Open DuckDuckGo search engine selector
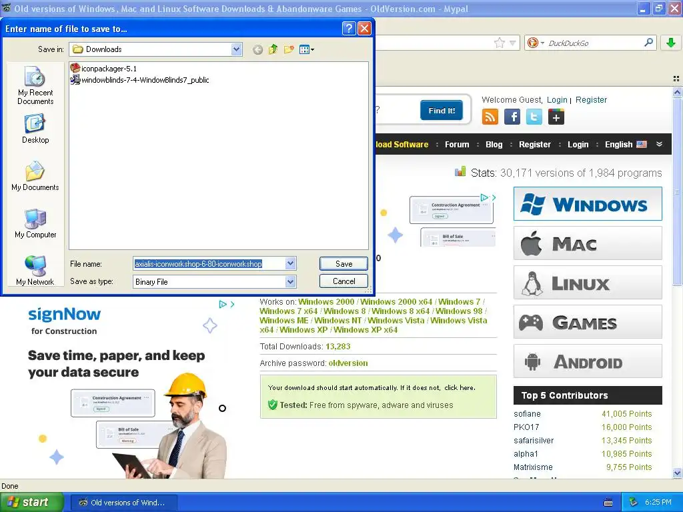Image resolution: width=683 pixels, height=512 pixels. pyautogui.click(x=536, y=43)
